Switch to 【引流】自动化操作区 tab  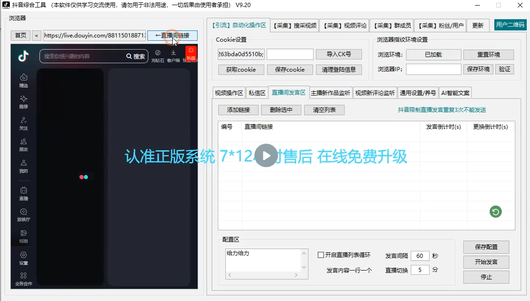[238, 25]
